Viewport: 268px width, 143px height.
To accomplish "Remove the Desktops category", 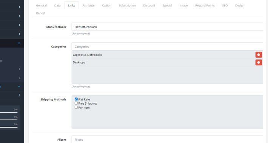I will [259, 62].
